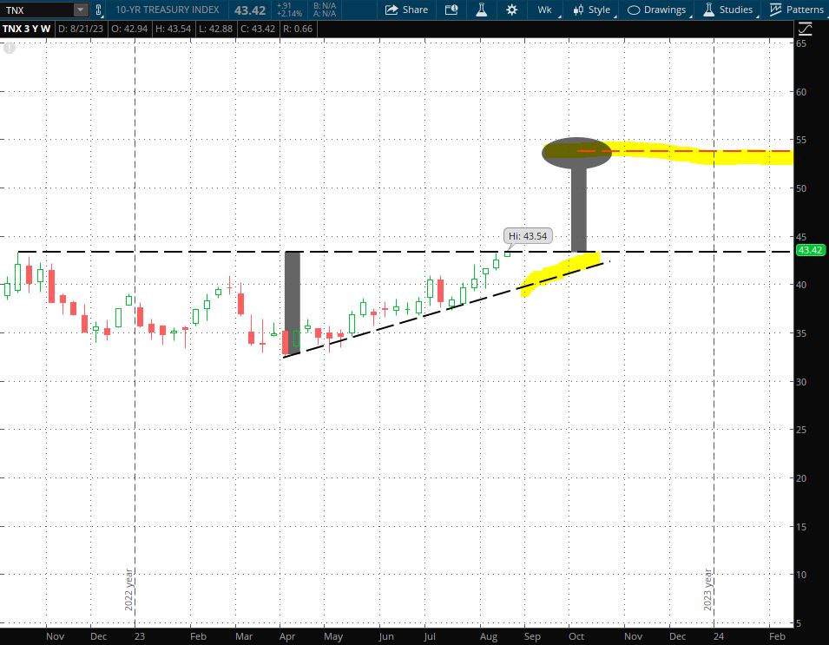
Task: Click the symbol link clip icon
Action: coord(98,10)
